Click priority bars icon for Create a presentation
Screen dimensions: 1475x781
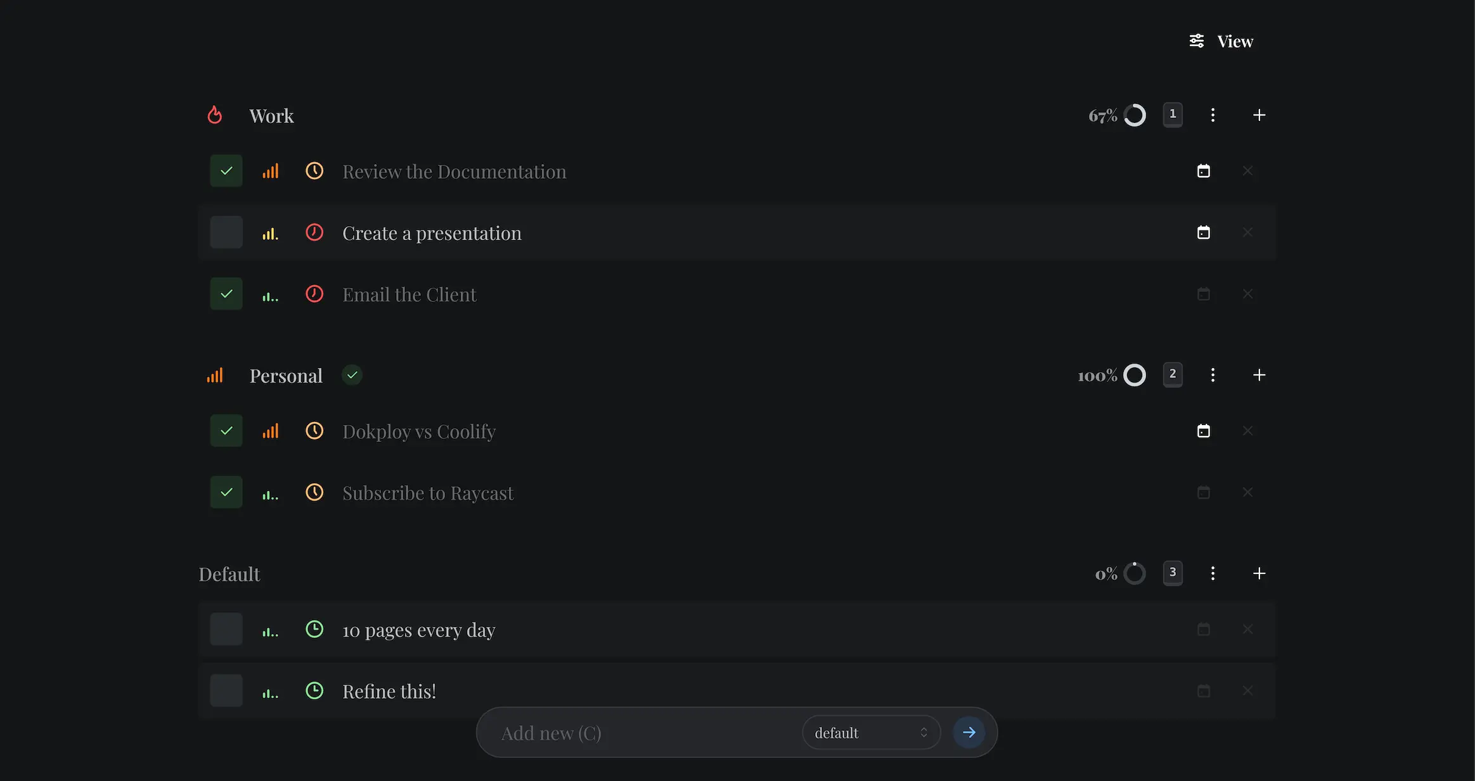(271, 234)
